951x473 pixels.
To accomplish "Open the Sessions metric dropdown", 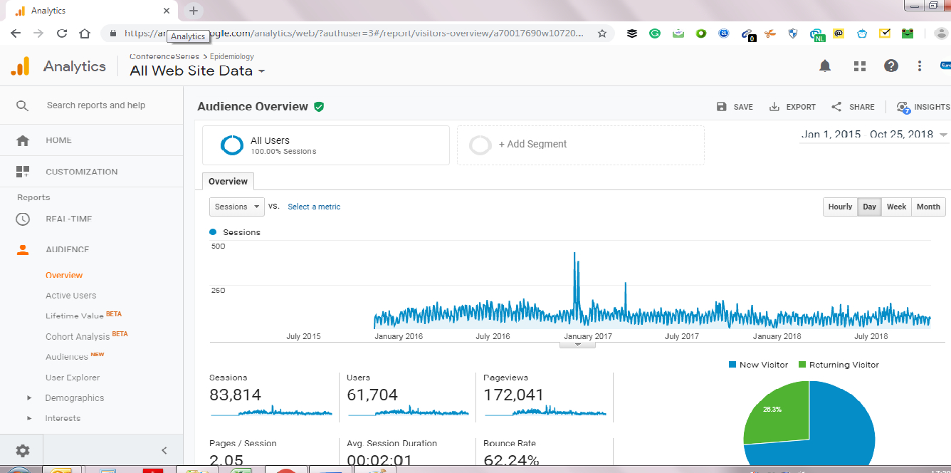I will 237,207.
